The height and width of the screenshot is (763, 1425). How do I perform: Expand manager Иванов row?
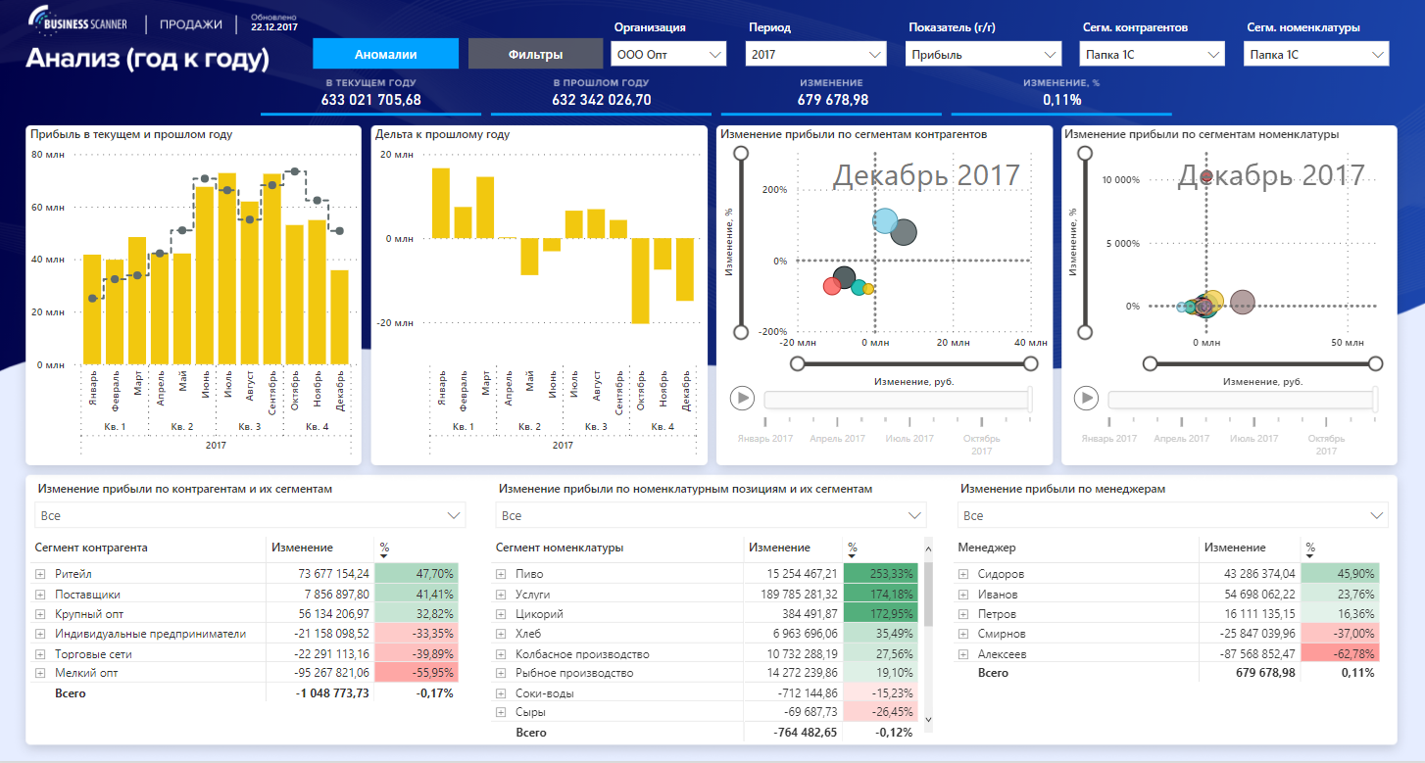click(x=963, y=594)
